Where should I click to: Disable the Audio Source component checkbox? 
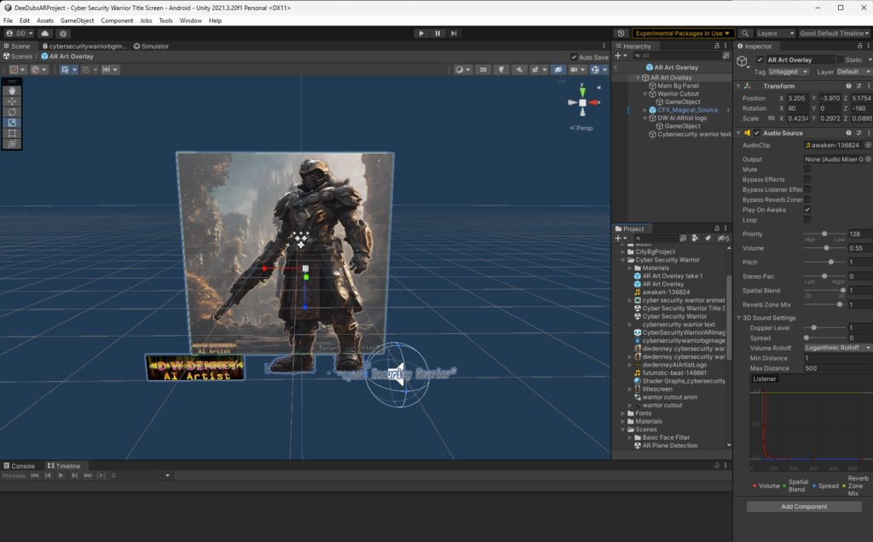757,133
